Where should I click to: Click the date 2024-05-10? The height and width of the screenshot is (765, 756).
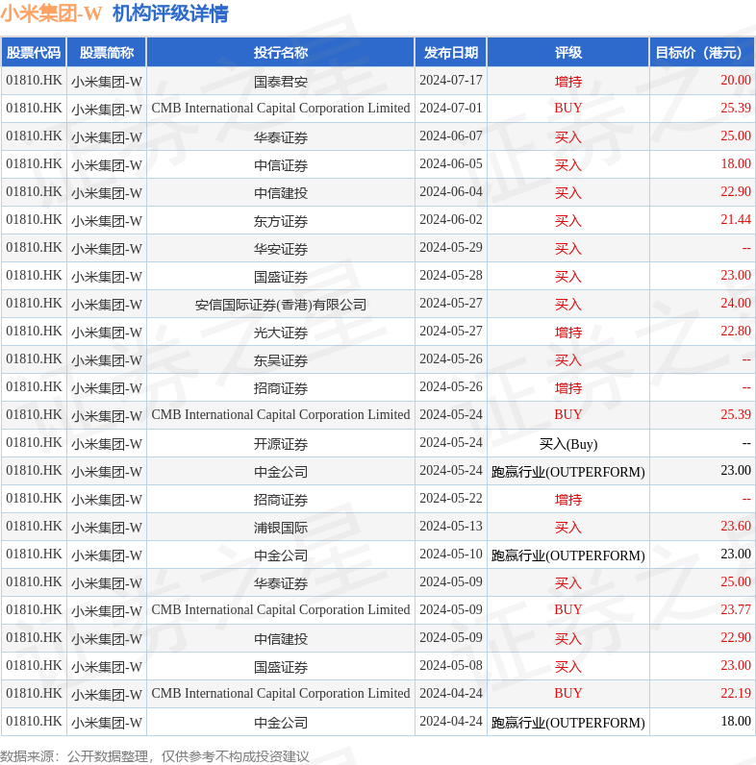coord(451,554)
